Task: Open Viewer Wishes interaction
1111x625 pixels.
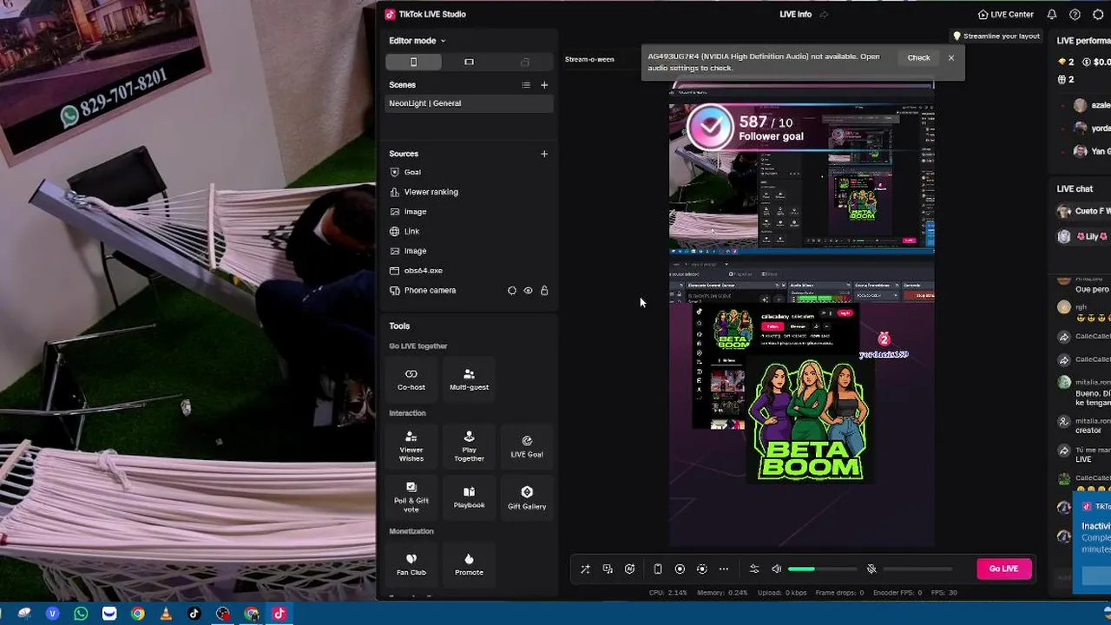Action: click(411, 445)
